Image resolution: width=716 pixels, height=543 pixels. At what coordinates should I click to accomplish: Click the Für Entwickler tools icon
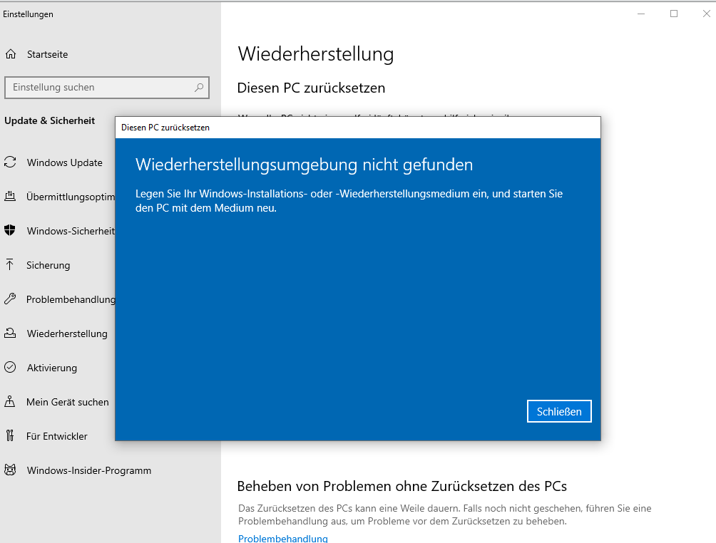click(x=10, y=436)
